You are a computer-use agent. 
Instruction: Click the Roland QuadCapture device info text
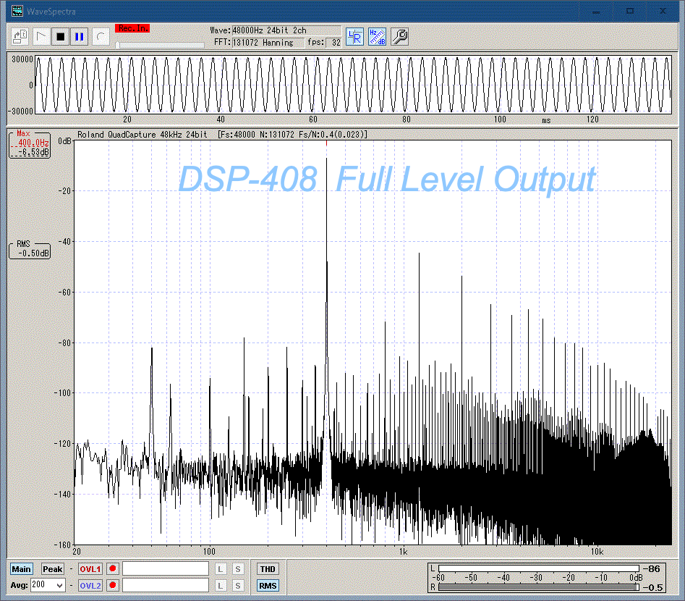[x=142, y=135]
